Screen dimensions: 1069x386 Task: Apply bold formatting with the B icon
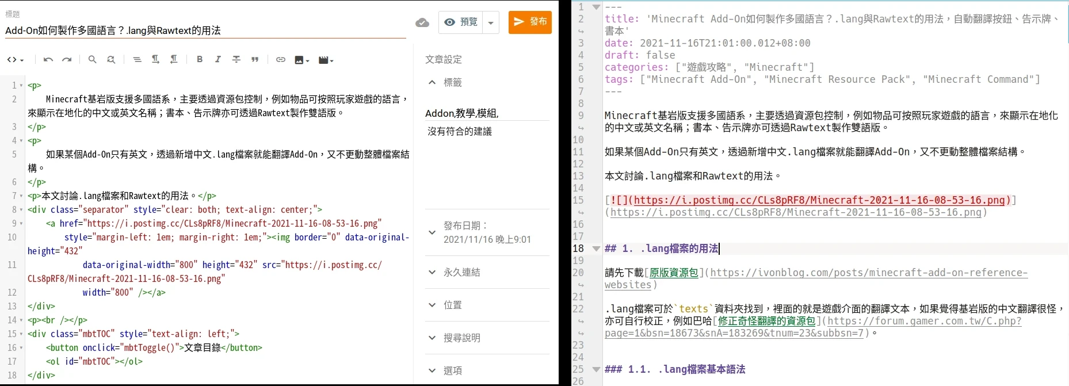tap(200, 60)
